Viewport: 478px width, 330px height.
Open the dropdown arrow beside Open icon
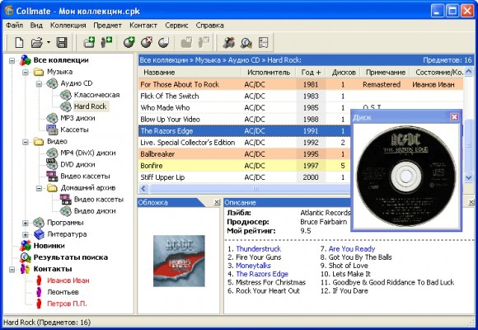click(49, 42)
